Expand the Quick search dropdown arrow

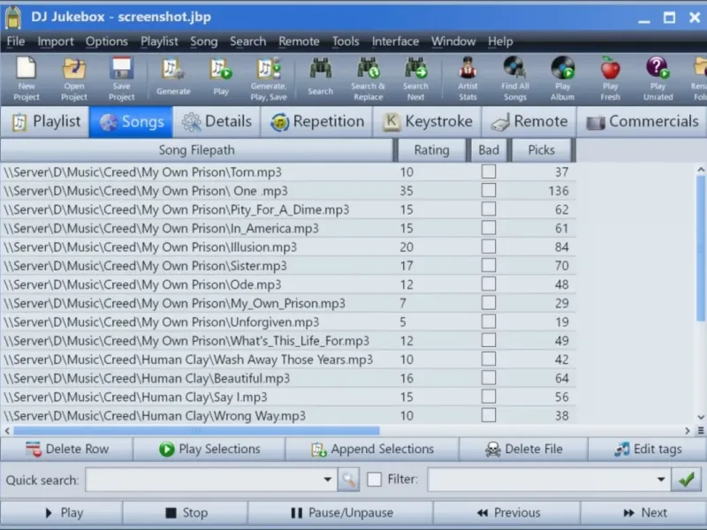[328, 480]
